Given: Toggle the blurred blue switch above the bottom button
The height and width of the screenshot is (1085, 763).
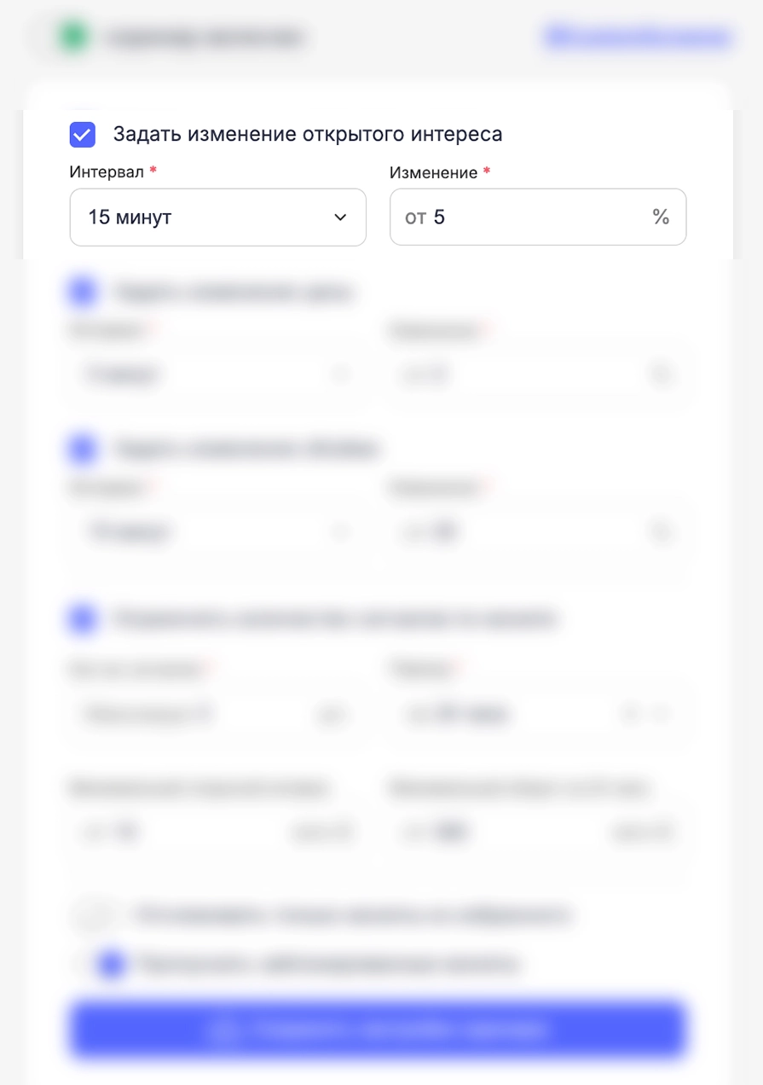Looking at the screenshot, I should [111, 965].
